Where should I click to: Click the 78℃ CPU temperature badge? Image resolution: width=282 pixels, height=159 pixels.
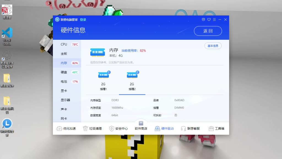(75, 44)
